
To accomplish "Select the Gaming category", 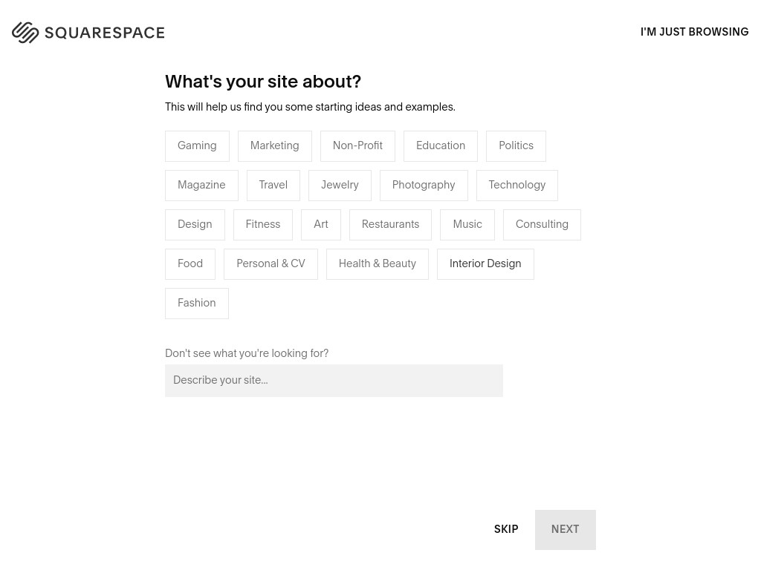I will (x=197, y=146).
